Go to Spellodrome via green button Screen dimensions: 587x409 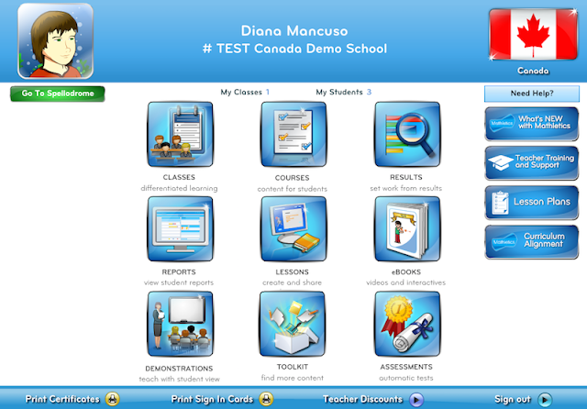pos(58,94)
